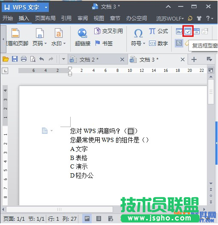This screenshot has height=225, width=218.
Task: Go to previous page double arrow
Action: point(211,189)
